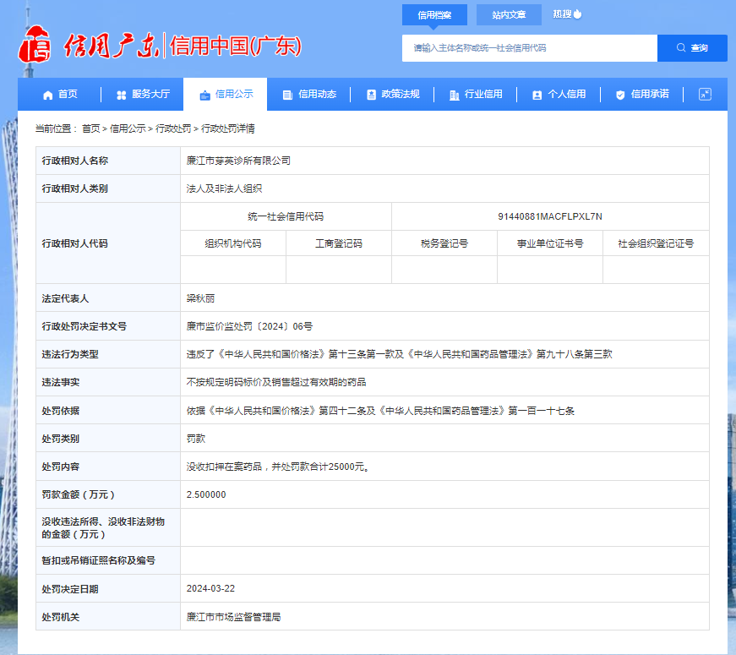736x655 pixels.
Task: Click the 工商登记码 header cell
Action: coord(339,243)
